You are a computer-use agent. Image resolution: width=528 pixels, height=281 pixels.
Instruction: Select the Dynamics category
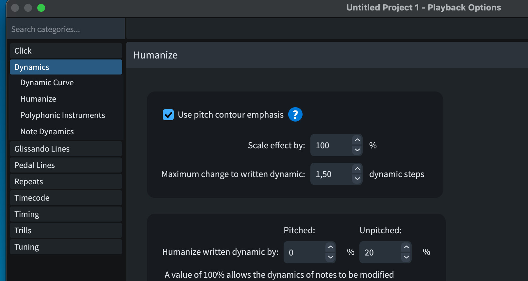click(x=66, y=67)
